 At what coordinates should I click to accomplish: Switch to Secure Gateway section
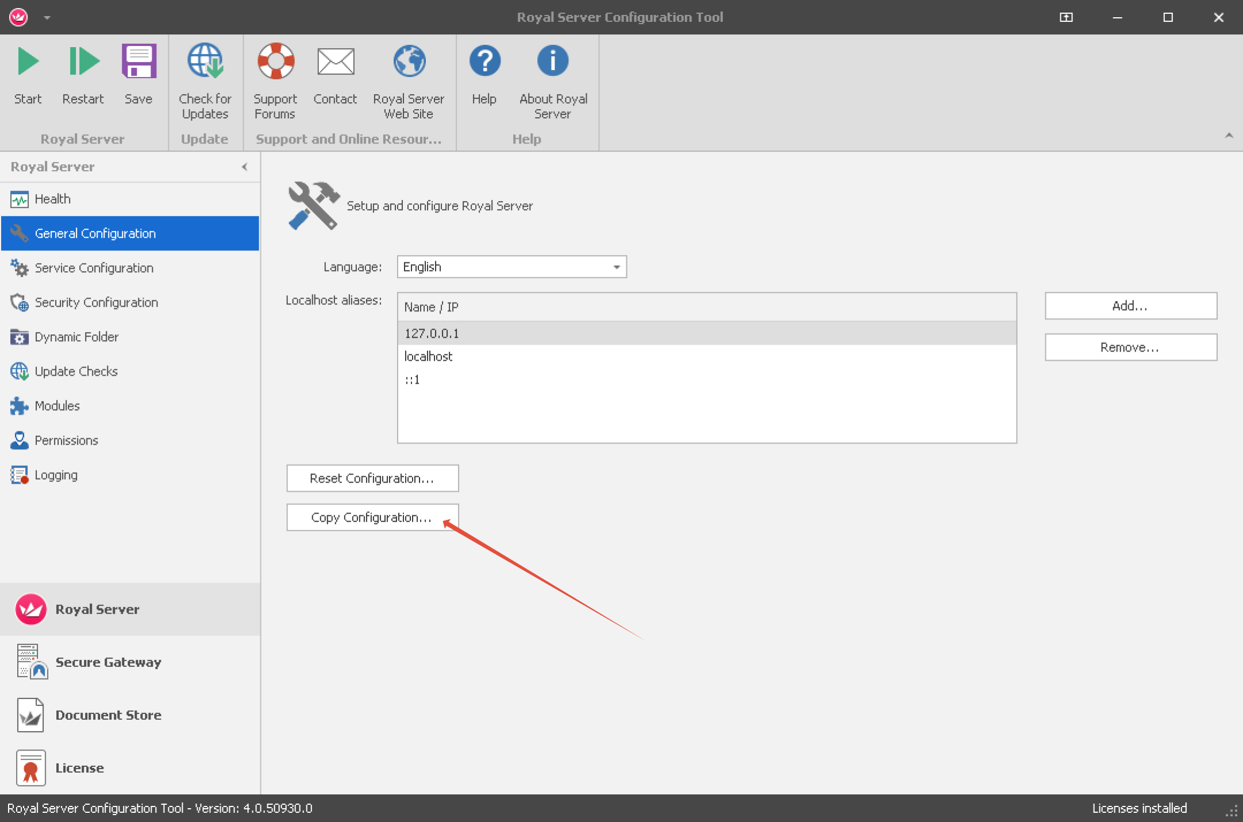click(x=108, y=662)
